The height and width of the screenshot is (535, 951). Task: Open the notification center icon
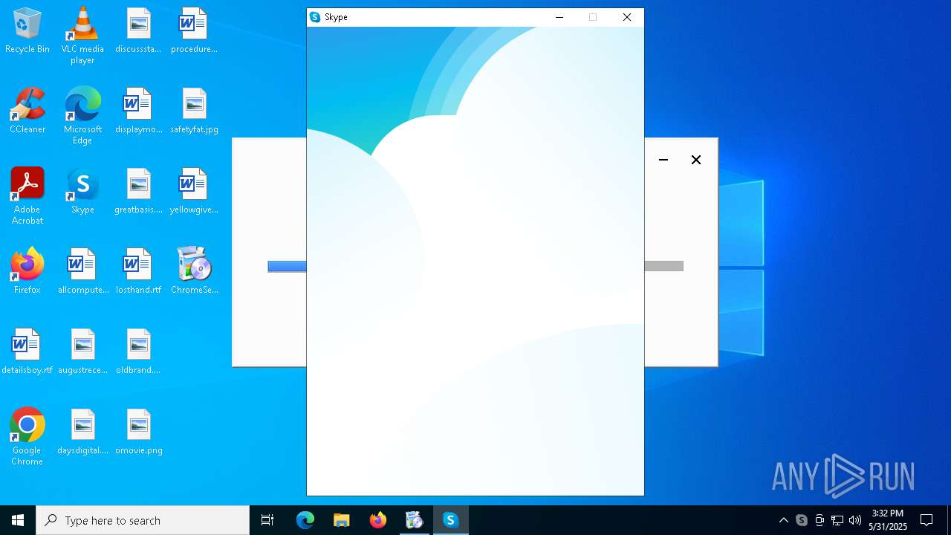tap(926, 520)
